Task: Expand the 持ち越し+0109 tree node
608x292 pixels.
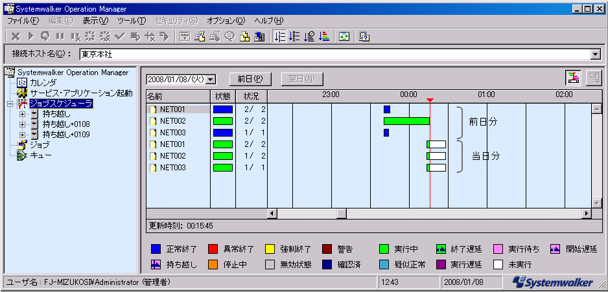Action: point(22,135)
